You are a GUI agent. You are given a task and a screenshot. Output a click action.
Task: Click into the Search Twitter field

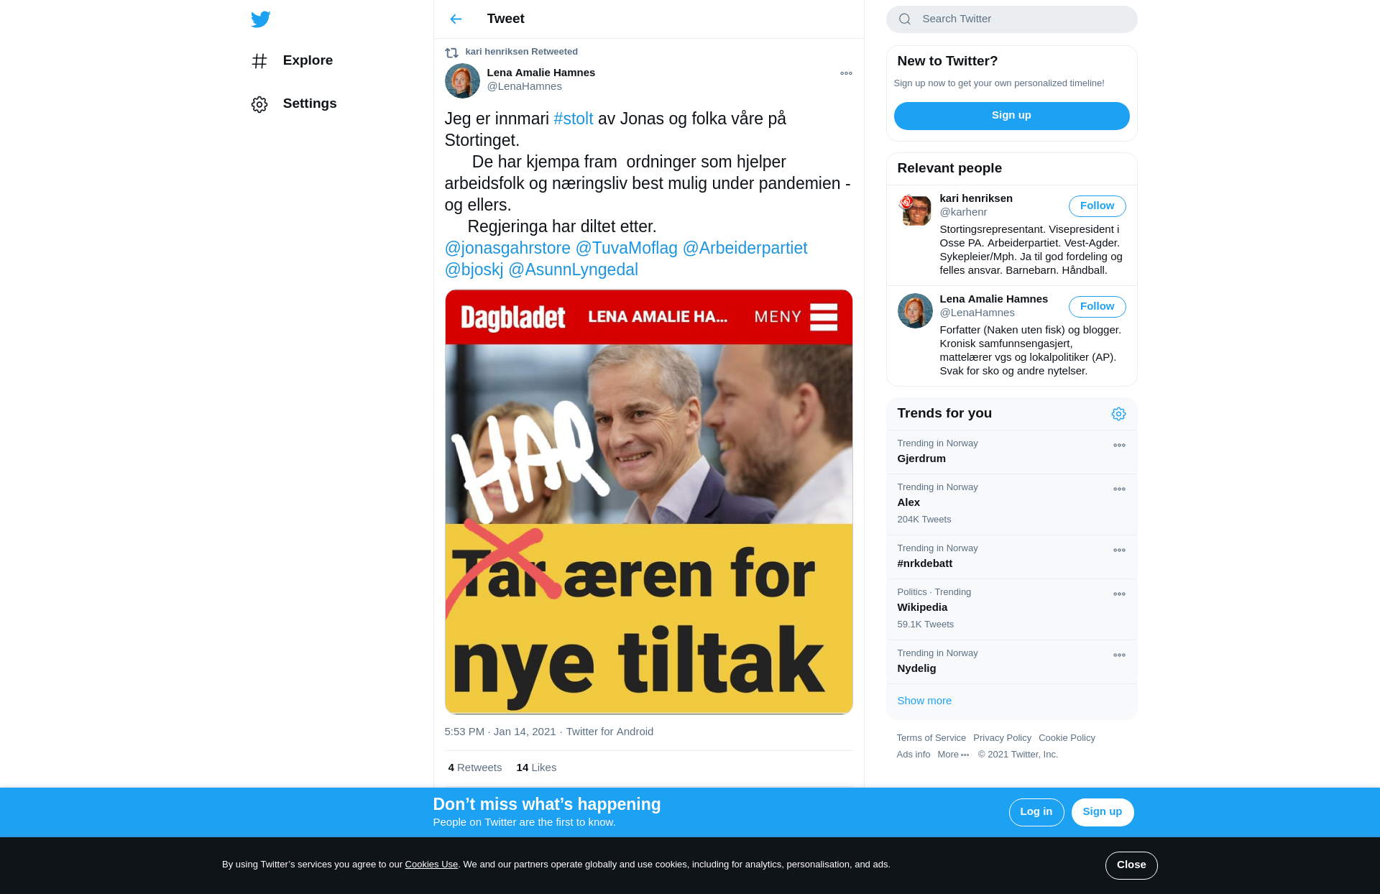[x=1011, y=19]
